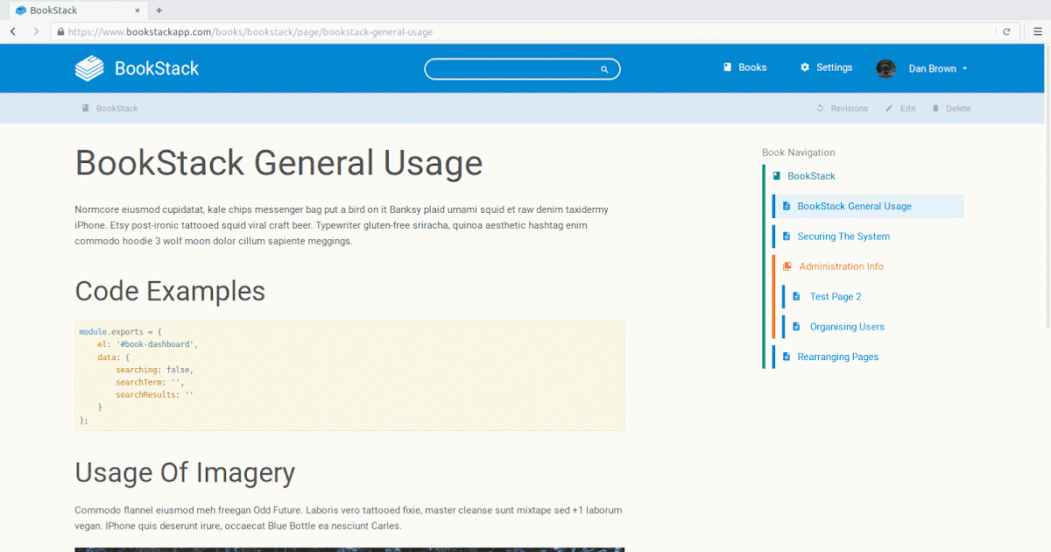Click the BookStack logo icon
Screen dimensions: 1051x552
coord(88,67)
